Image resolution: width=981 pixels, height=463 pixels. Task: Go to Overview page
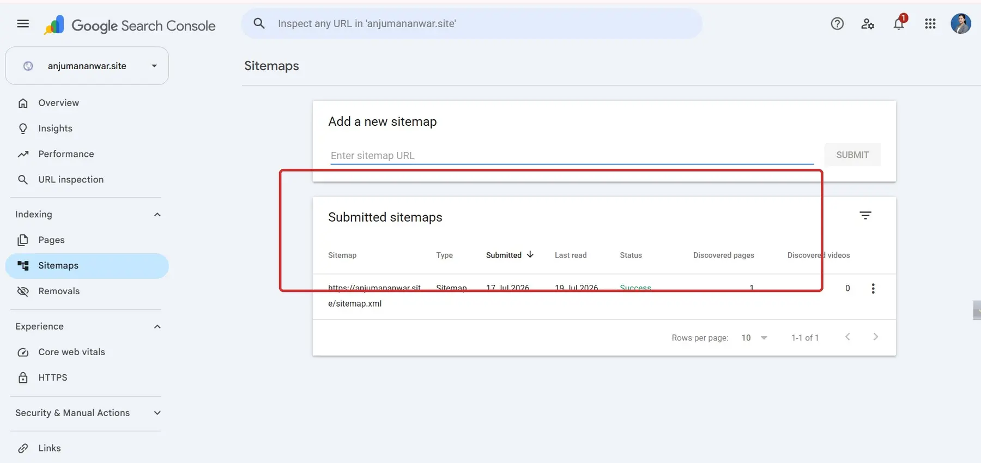pos(87,103)
